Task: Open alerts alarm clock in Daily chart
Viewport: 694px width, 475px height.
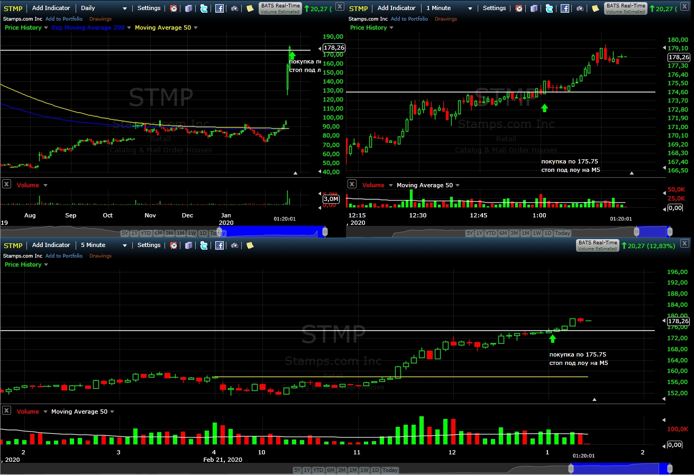Action: click(x=173, y=8)
